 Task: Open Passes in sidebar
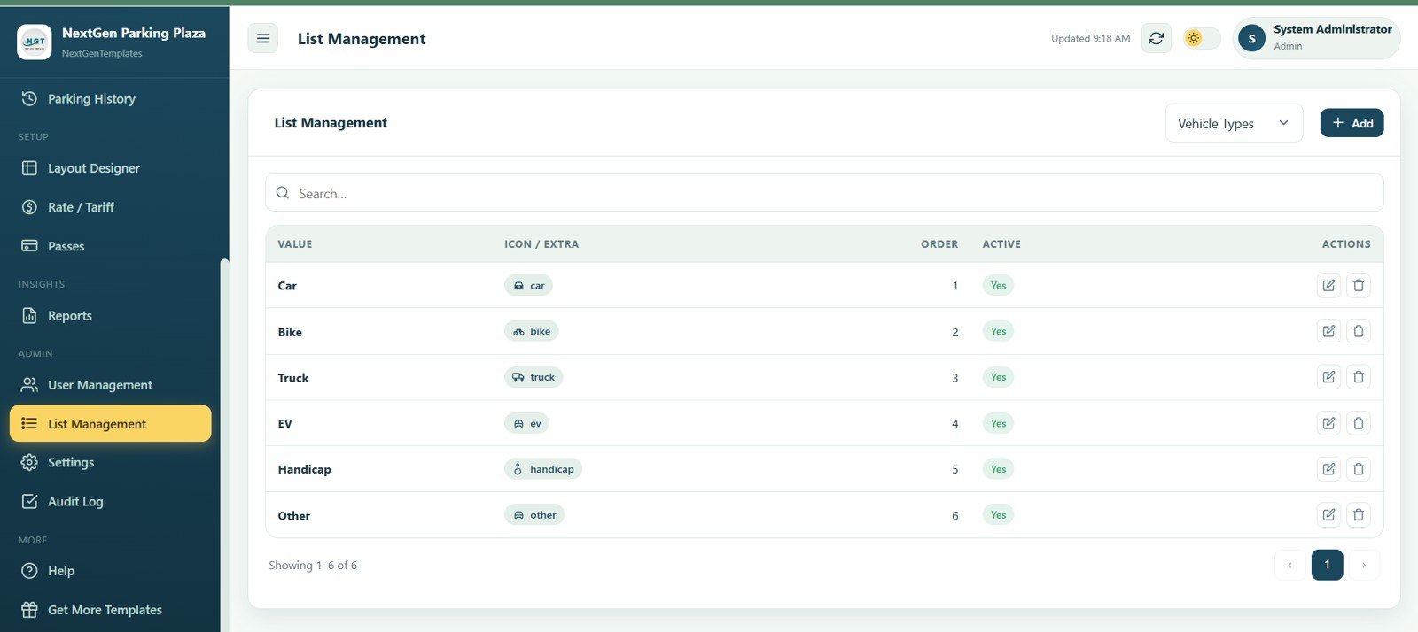pos(111,246)
